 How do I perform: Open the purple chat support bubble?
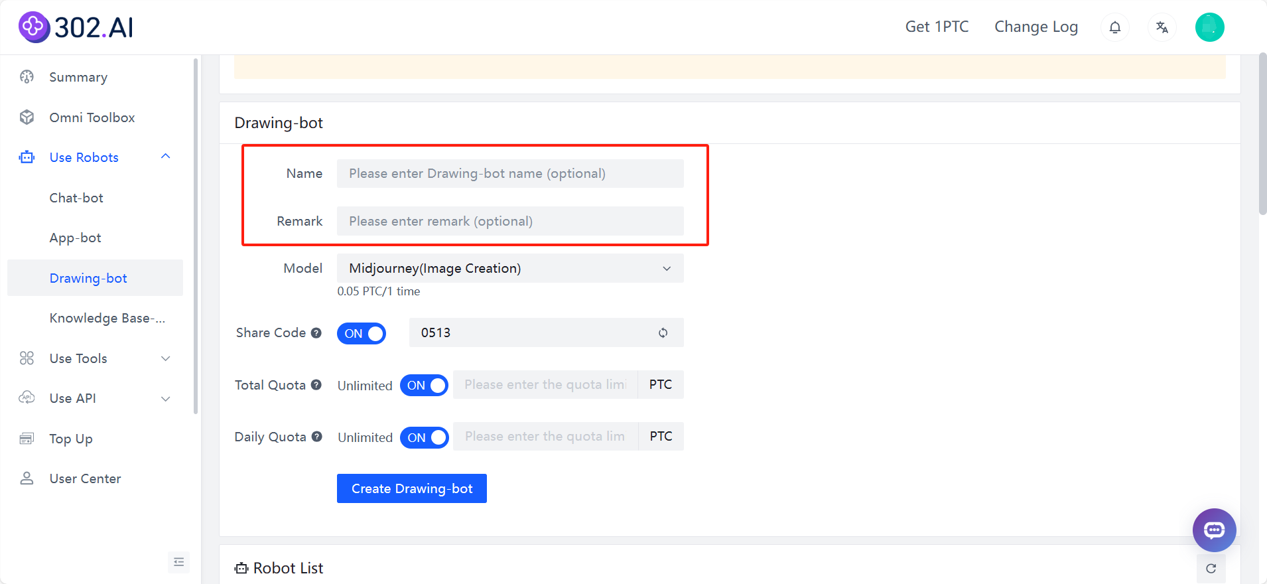[1214, 530]
